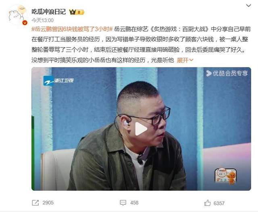This screenshot has width=258, height=212.
Task: Click the comment count 458
Action: coord(134,203)
